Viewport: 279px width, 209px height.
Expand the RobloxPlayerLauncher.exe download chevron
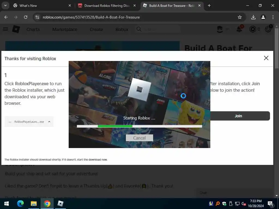click(49, 122)
